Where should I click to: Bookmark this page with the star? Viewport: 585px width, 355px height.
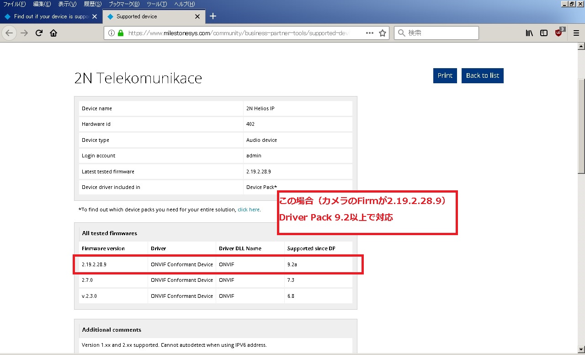383,33
